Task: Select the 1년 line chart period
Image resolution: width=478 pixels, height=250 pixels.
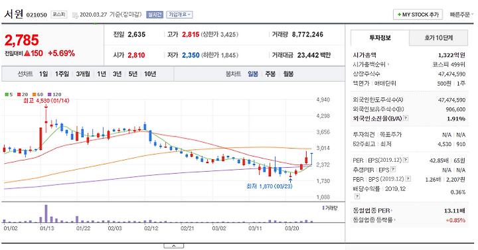Action: [x=102, y=74]
